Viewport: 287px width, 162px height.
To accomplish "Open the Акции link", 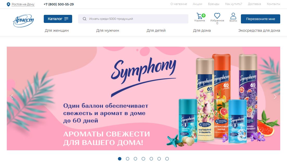I will pyautogui.click(x=197, y=4).
